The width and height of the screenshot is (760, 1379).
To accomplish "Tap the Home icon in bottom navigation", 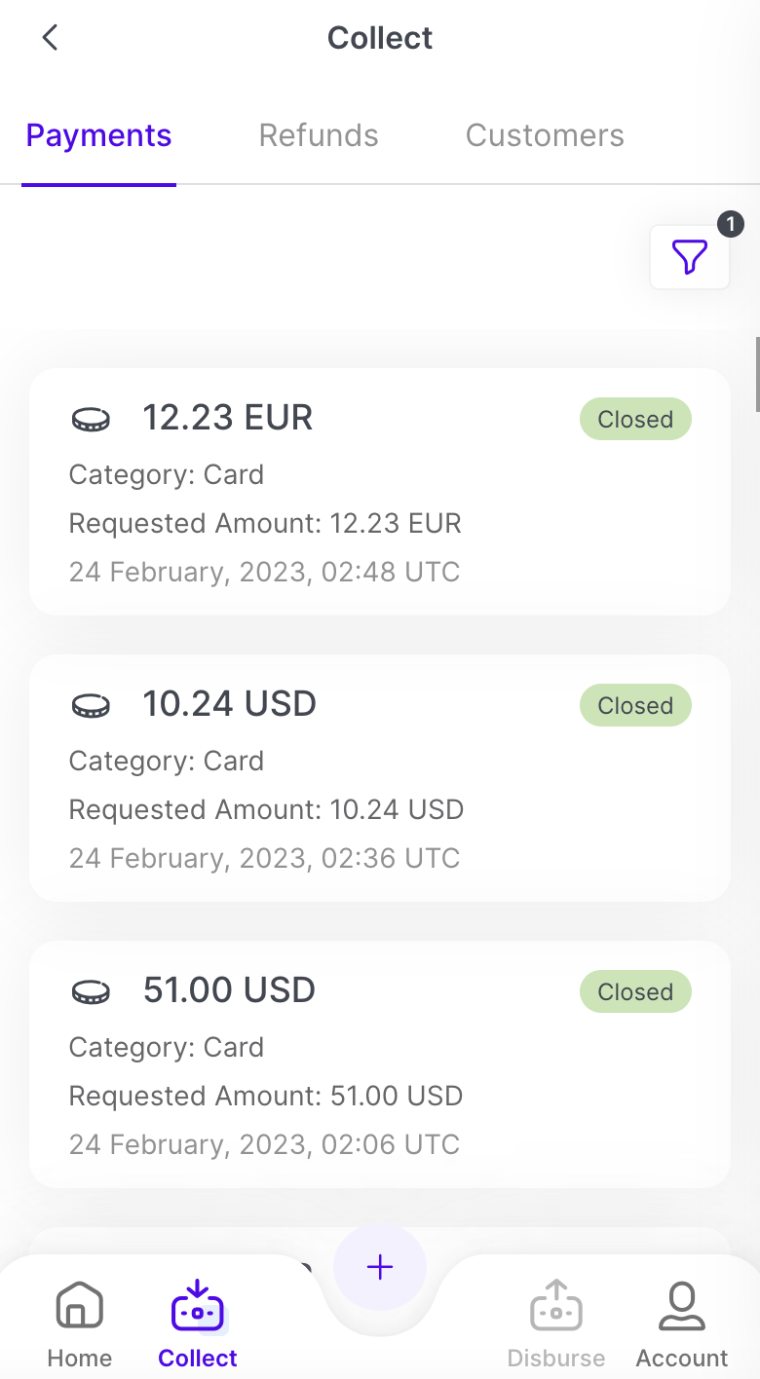I will (80, 1307).
